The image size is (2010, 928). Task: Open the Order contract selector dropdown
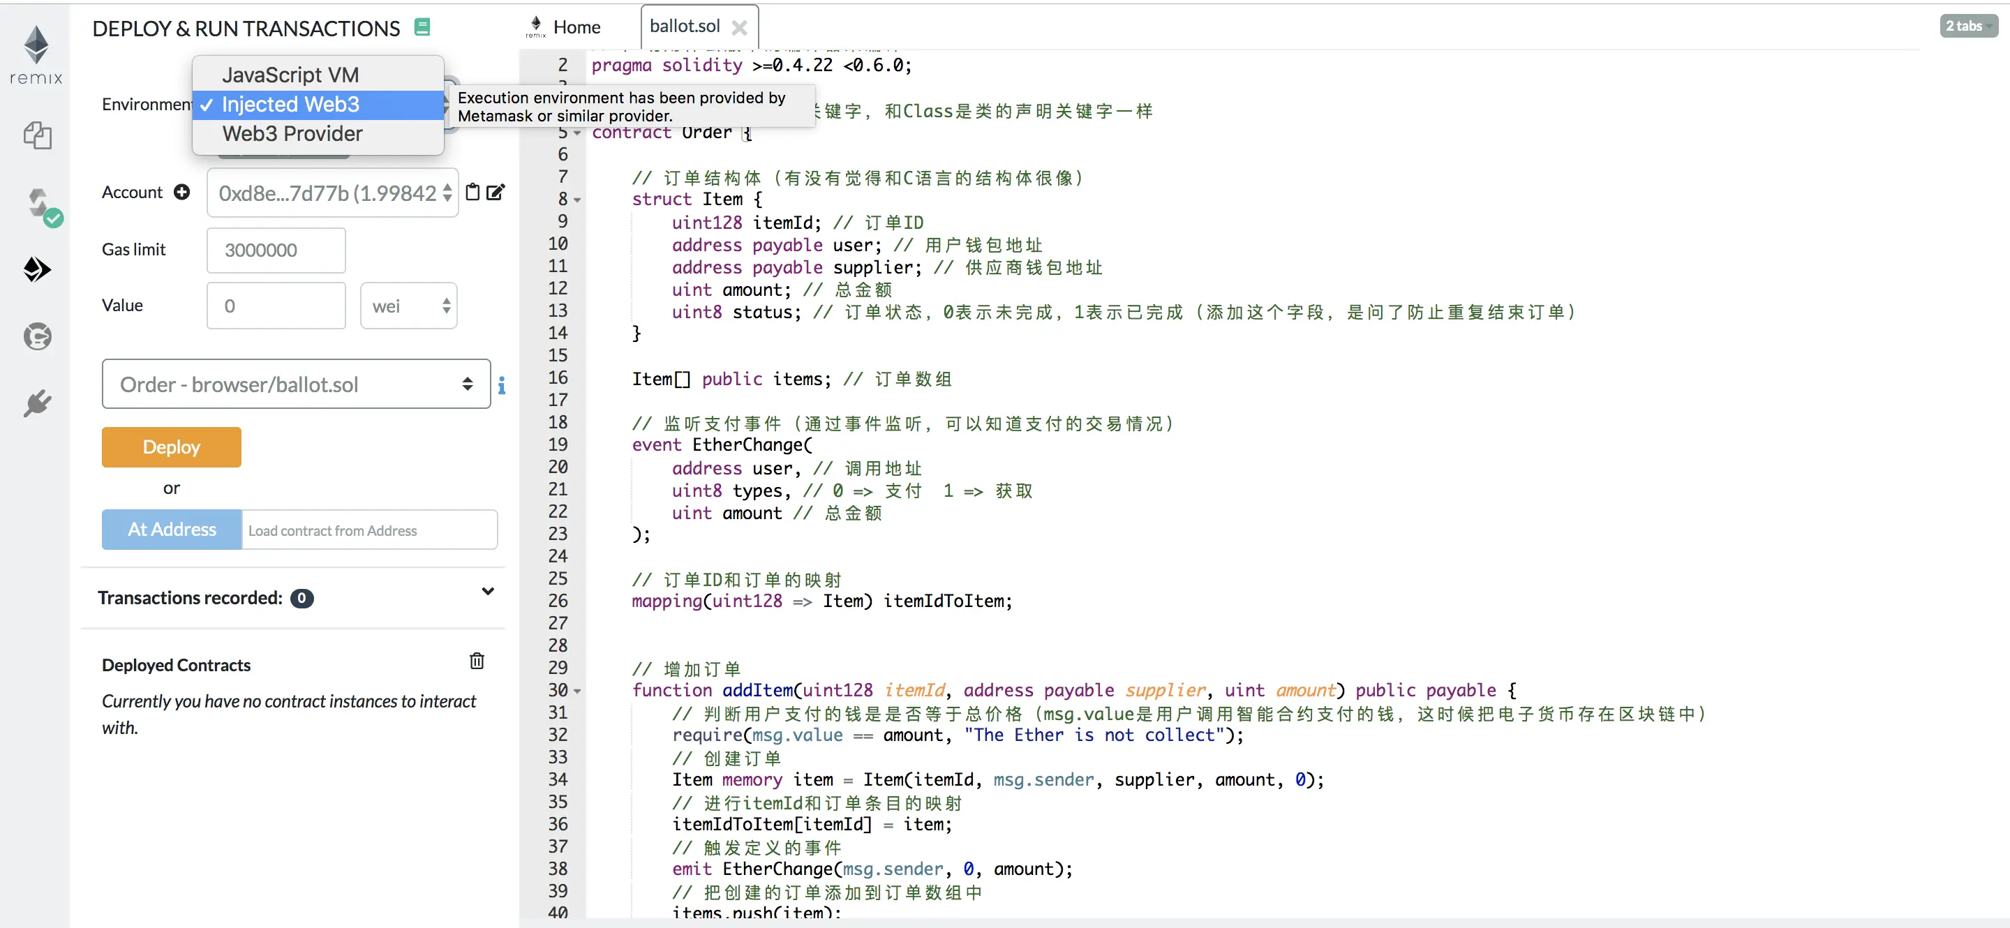[x=296, y=384]
